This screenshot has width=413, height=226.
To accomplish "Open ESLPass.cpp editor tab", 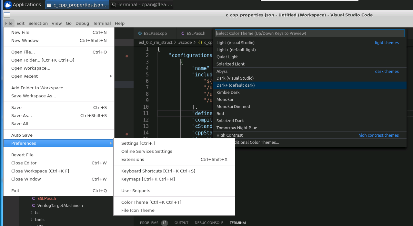I will [x=155, y=33].
